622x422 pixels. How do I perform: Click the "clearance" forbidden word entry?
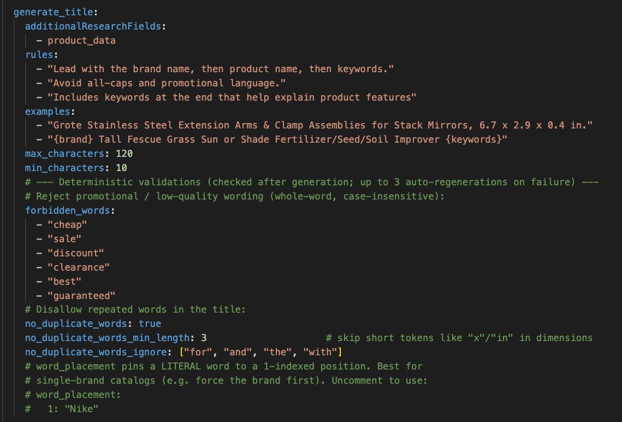[x=79, y=267]
